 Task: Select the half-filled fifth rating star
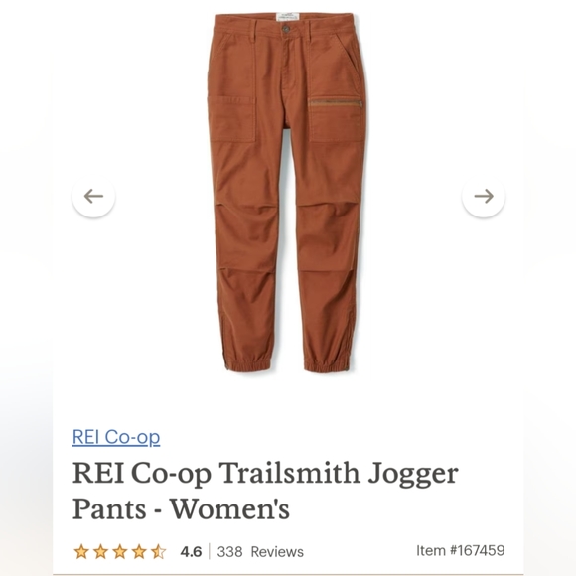click(x=159, y=552)
